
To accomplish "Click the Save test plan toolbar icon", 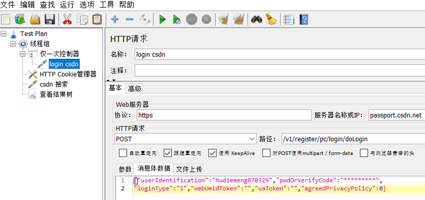I will click(x=50, y=19).
